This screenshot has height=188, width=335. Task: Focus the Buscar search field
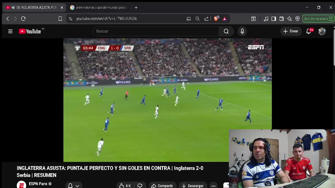pyautogui.click(x=156, y=31)
